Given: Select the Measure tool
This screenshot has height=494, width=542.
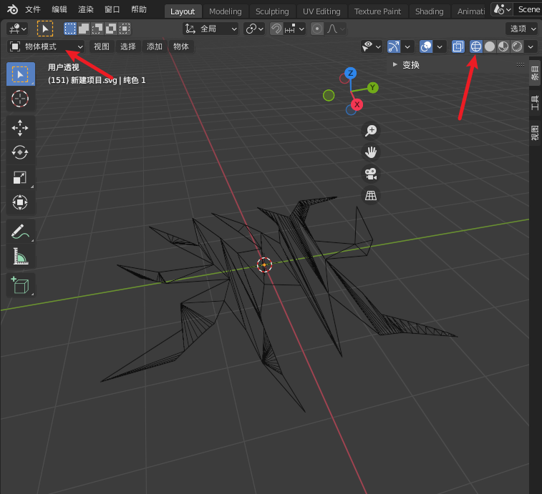Looking at the screenshot, I should [x=20, y=257].
